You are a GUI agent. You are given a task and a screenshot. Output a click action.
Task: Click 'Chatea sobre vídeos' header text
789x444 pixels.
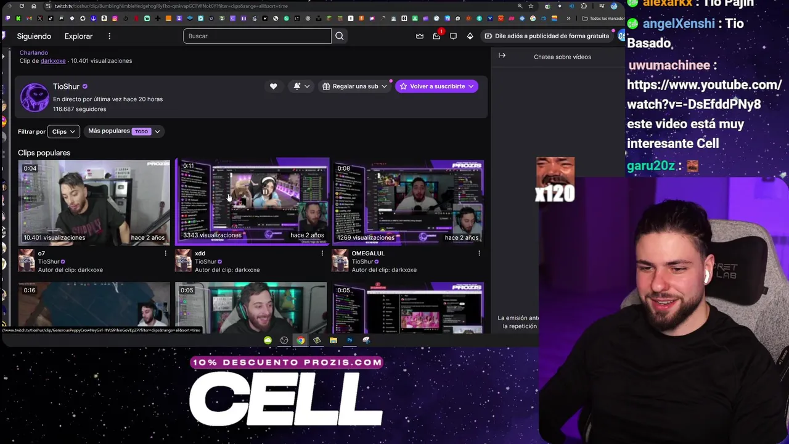(562, 57)
